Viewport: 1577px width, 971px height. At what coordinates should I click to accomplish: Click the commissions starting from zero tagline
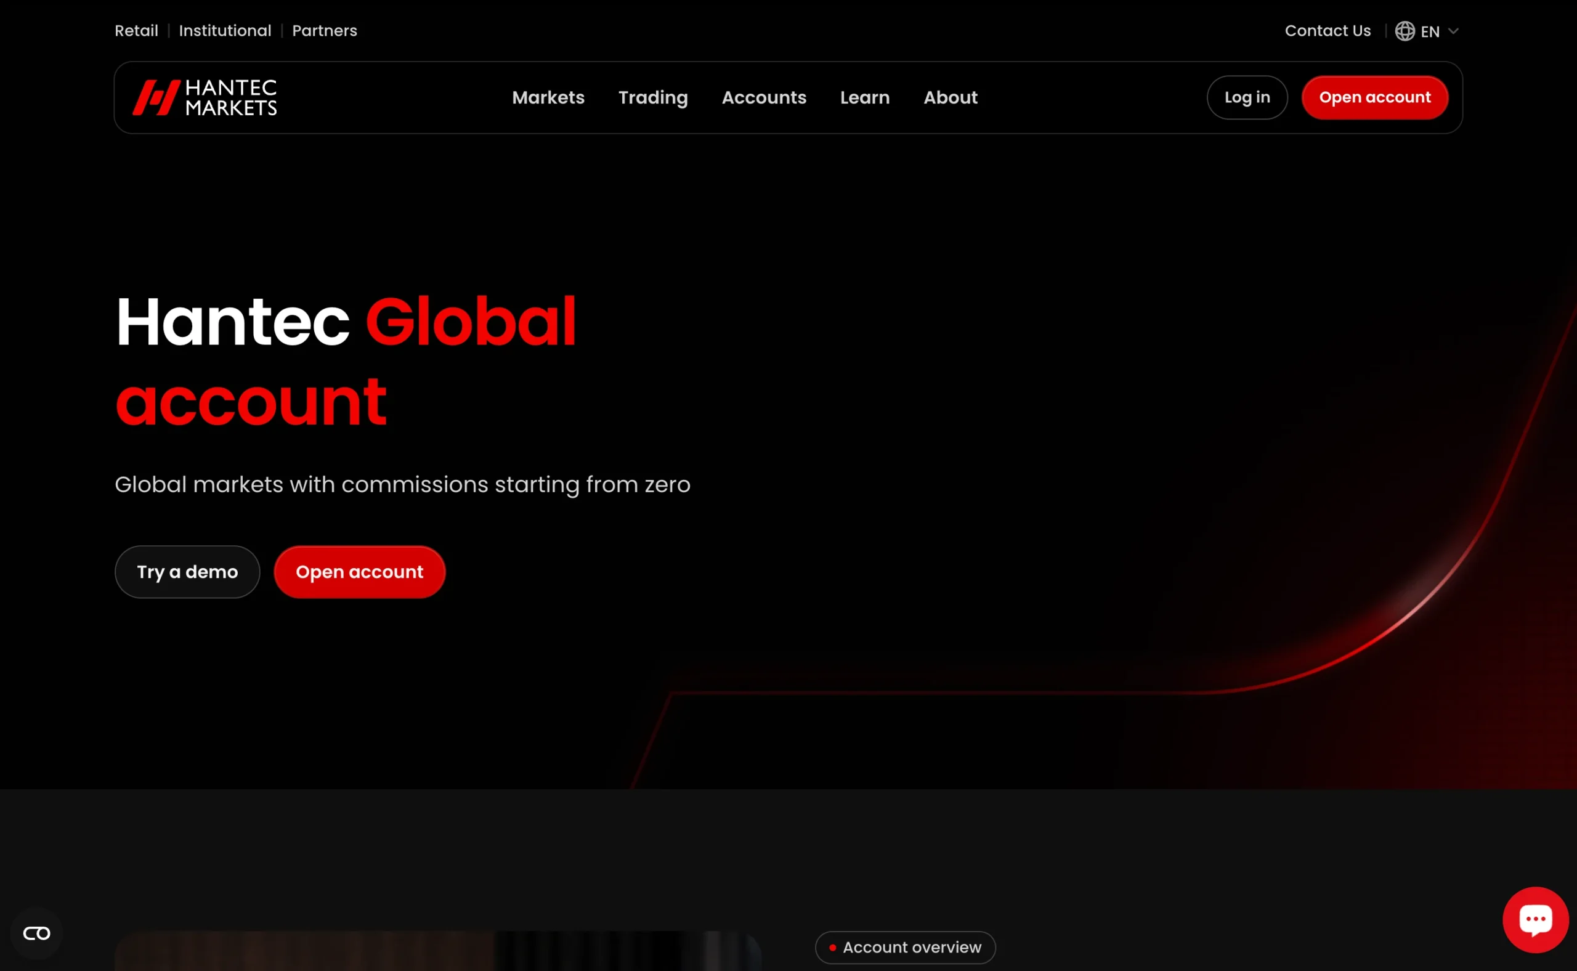tap(403, 485)
